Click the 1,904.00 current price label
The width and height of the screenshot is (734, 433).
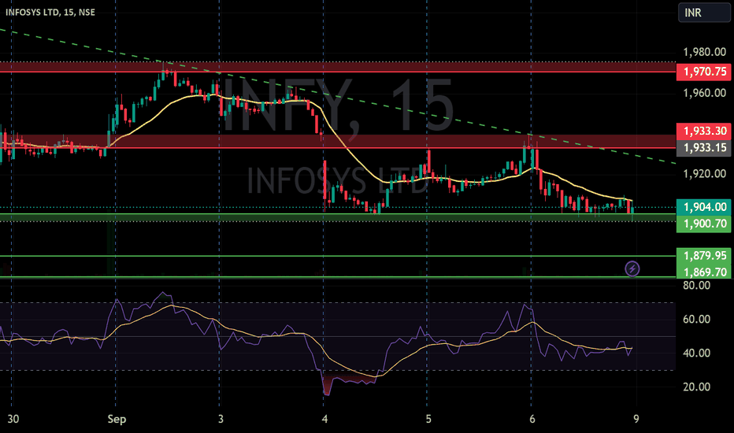[703, 207]
